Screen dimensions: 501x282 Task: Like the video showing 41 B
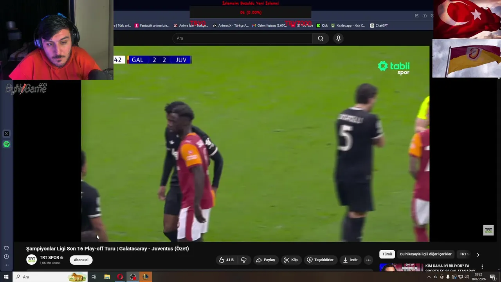coord(226,260)
